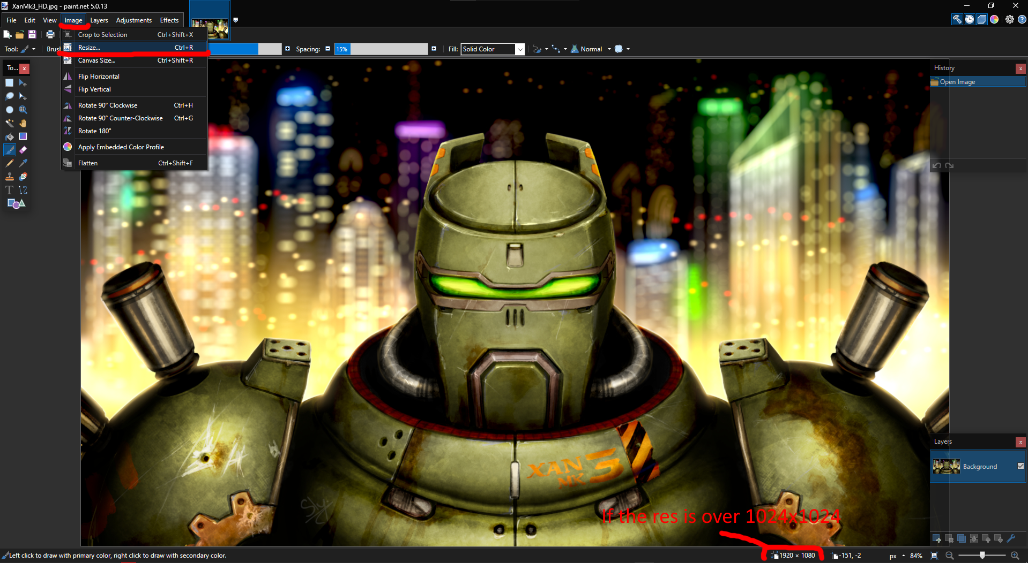Add a new layer in Layers panel

tap(937, 538)
